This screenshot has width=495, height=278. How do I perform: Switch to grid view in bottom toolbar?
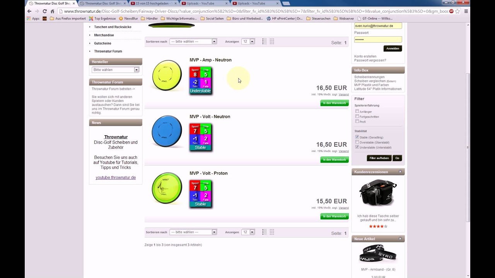click(272, 232)
